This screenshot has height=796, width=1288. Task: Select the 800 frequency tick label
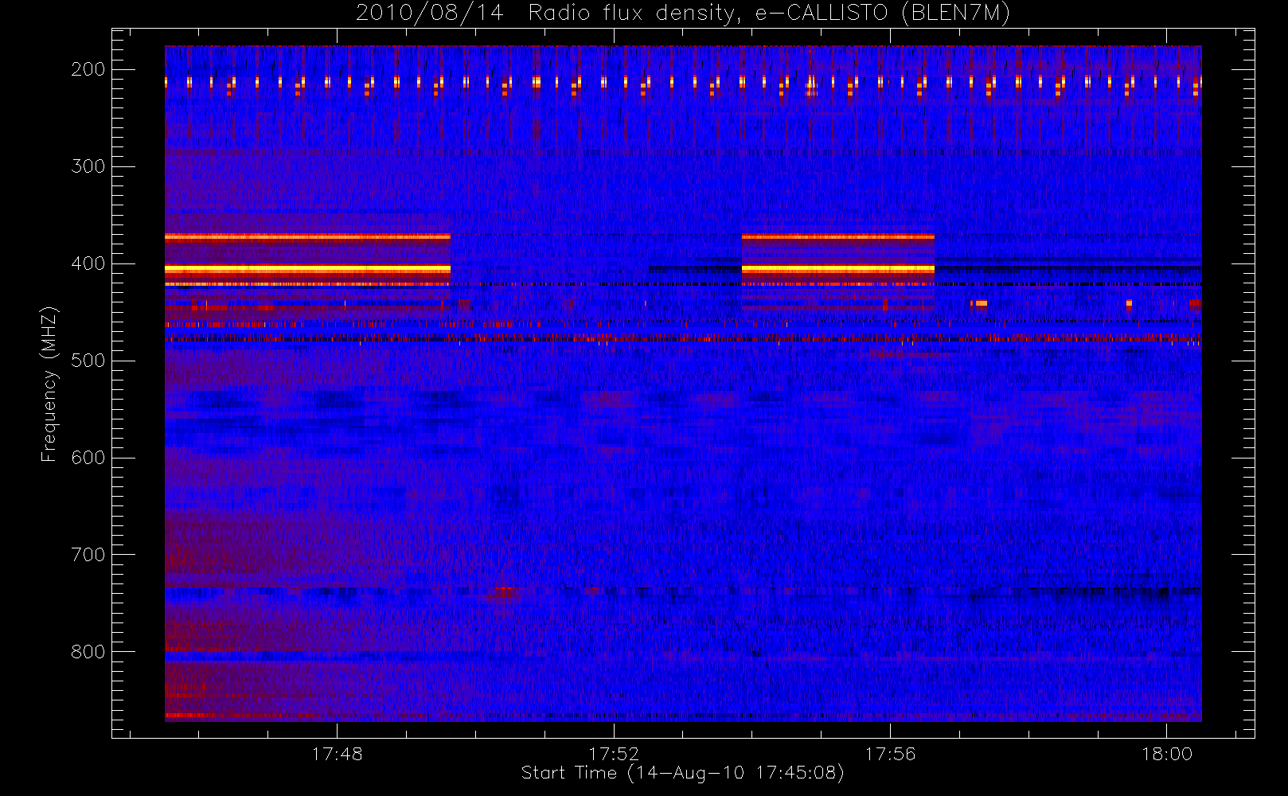click(x=88, y=652)
